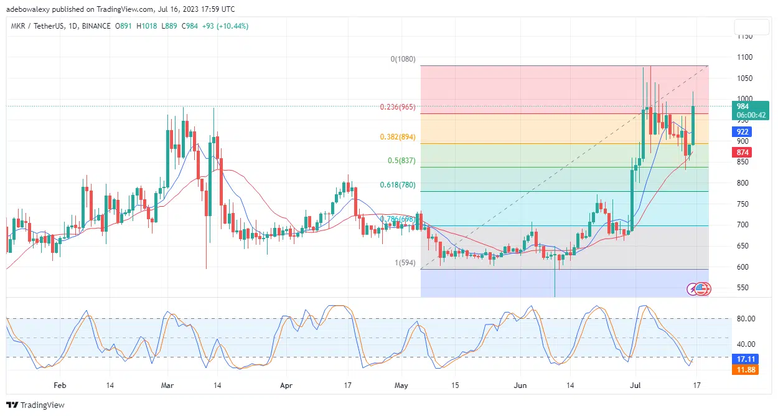Viewport: 778px width, 416px height.
Task: Select the 0.618(780) Fibonacci level label
Action: tap(398, 185)
